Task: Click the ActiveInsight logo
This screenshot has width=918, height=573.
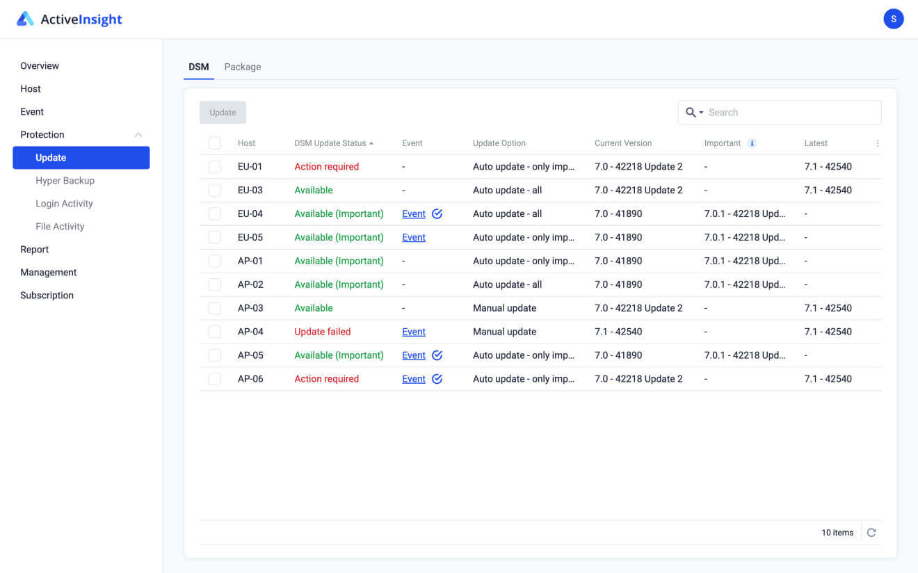Action: point(69,19)
